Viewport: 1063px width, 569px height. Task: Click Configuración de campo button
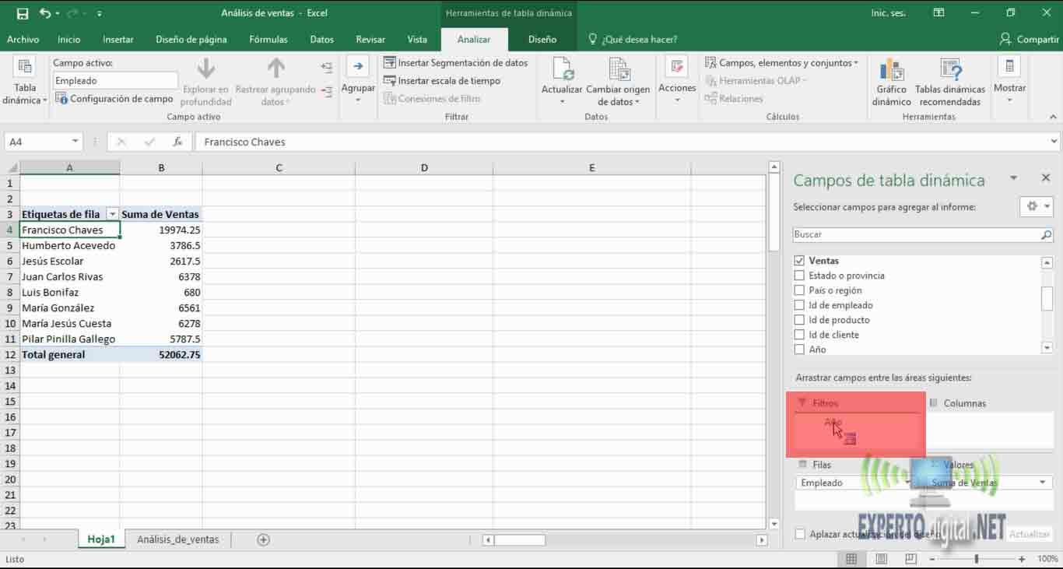114,99
